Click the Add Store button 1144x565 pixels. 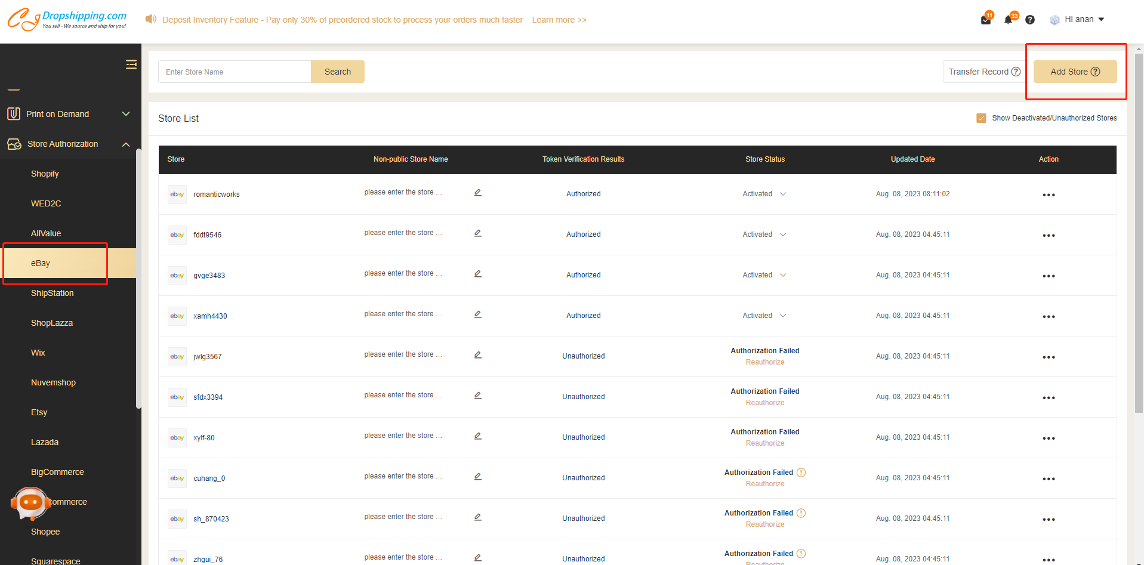coord(1075,72)
